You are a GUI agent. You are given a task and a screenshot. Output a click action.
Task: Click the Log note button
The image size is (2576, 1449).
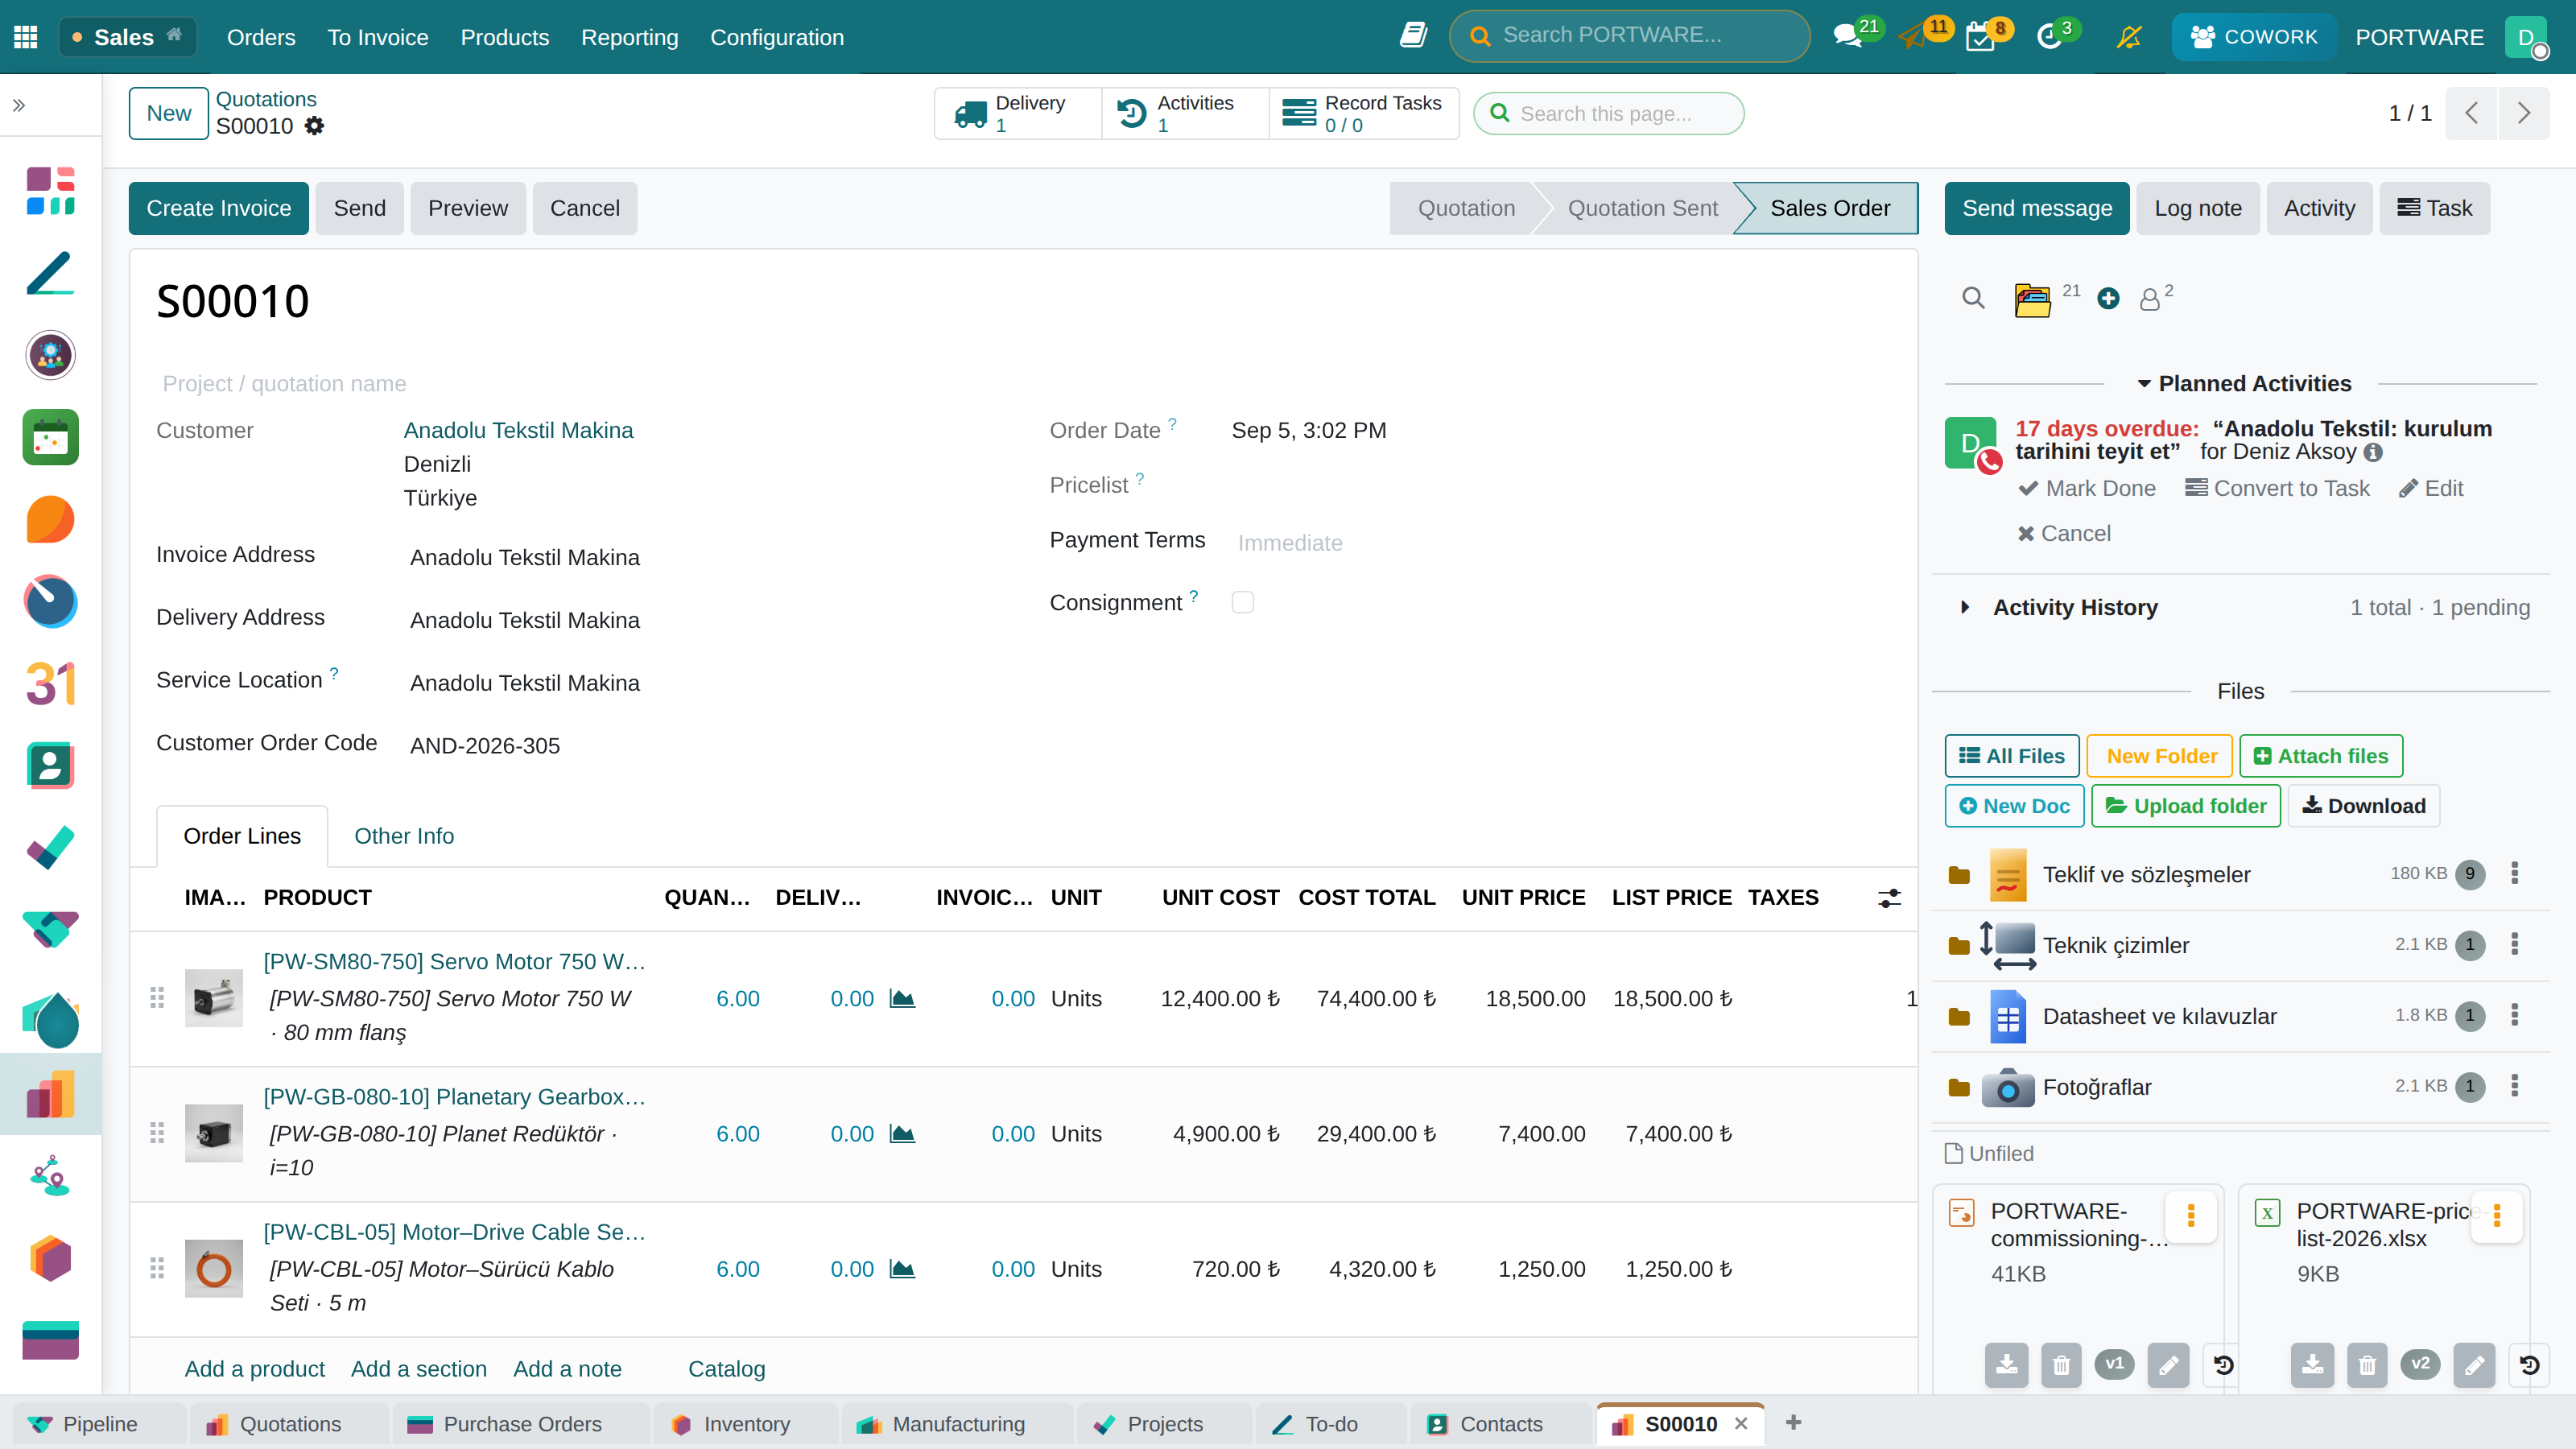pyautogui.click(x=2197, y=208)
